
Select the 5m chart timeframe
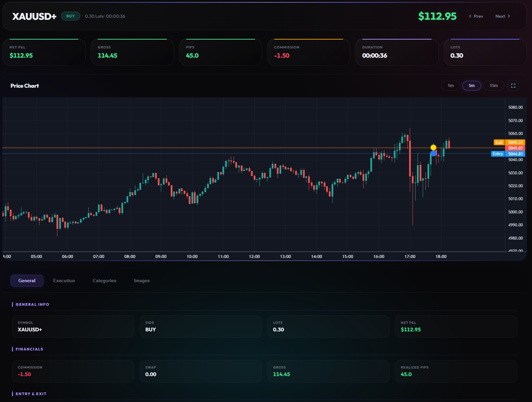pyautogui.click(x=472, y=86)
